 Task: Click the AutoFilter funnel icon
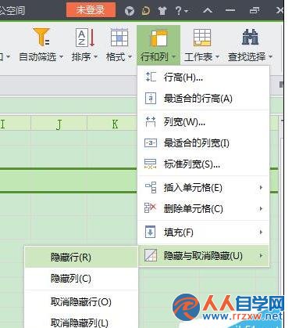[x=41, y=37]
